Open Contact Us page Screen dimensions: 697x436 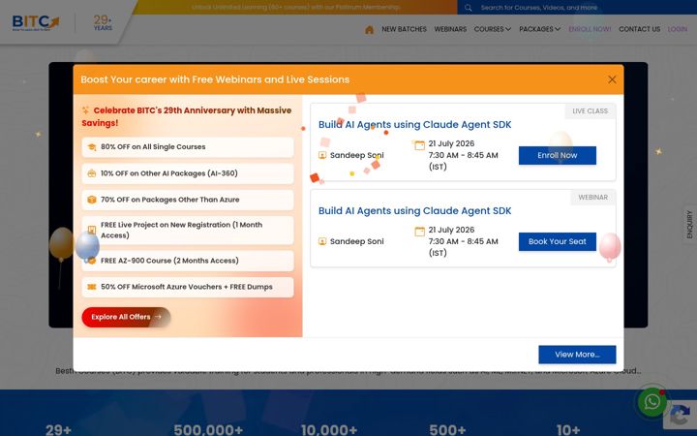[639, 29]
